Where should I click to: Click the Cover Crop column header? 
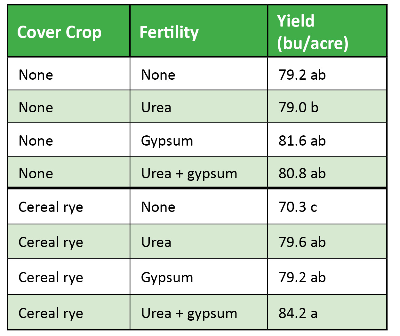pos(59,32)
